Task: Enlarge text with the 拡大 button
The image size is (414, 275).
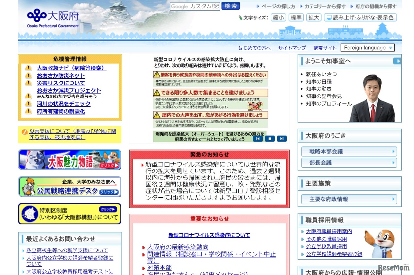Action: click(x=313, y=17)
